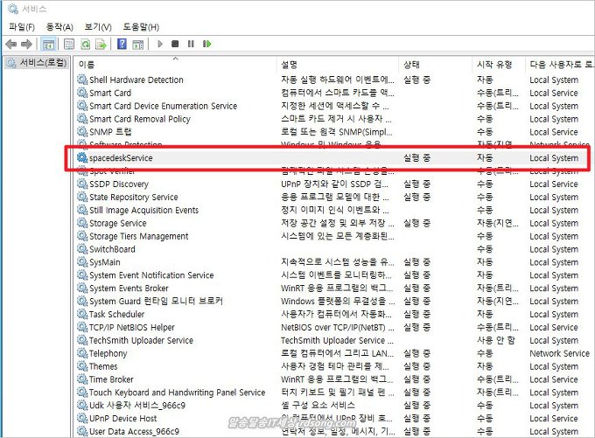The image size is (595, 438).
Task: Click the Back arrow in toolbar
Action: tap(11, 44)
